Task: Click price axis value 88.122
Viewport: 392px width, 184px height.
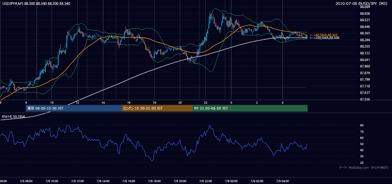Action: coord(365,53)
